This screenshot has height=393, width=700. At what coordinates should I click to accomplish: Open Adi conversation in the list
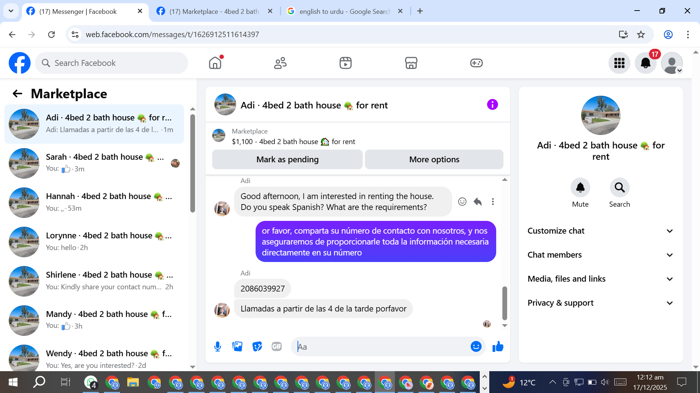tap(94, 124)
